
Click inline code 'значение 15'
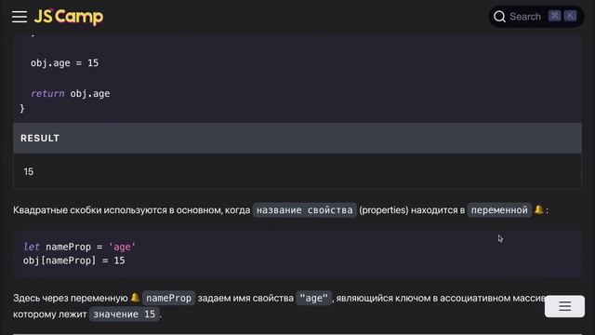(125, 315)
